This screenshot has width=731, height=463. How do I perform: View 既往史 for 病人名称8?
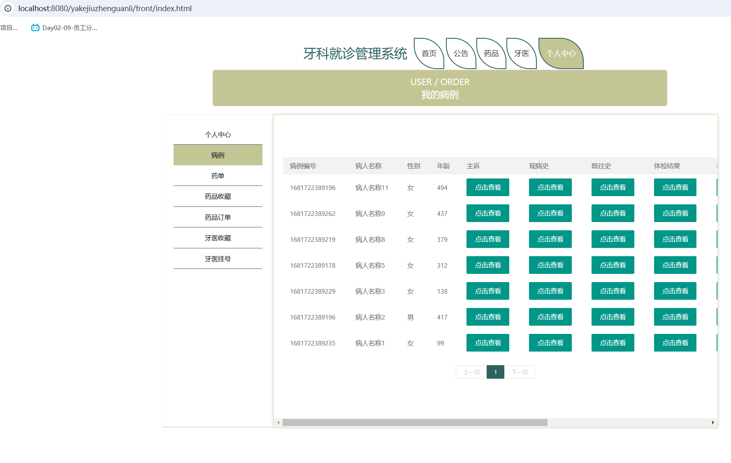(x=613, y=239)
